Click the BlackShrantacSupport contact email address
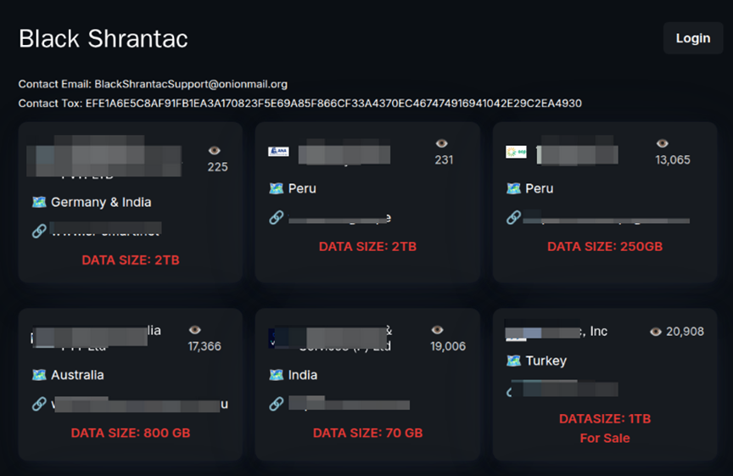733x476 pixels. (x=191, y=84)
